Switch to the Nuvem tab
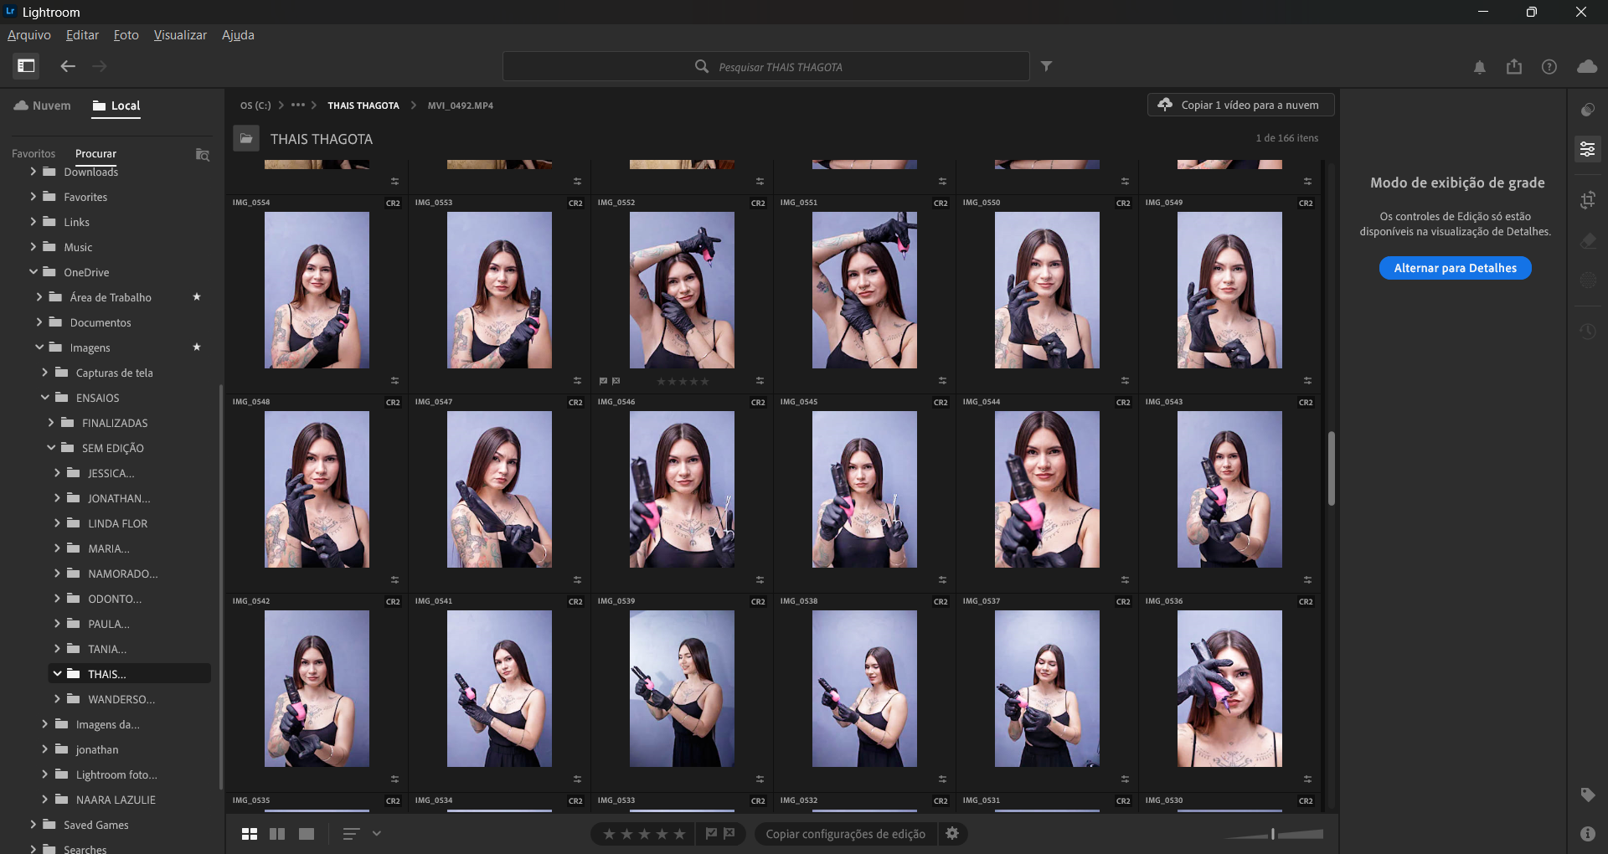The image size is (1608, 854). click(x=43, y=105)
